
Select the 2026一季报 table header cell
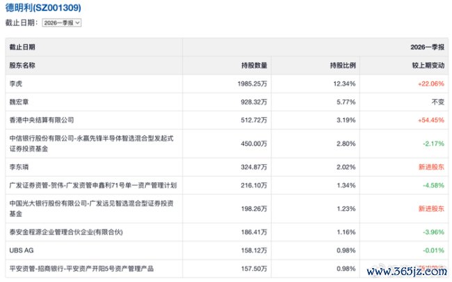(427, 47)
